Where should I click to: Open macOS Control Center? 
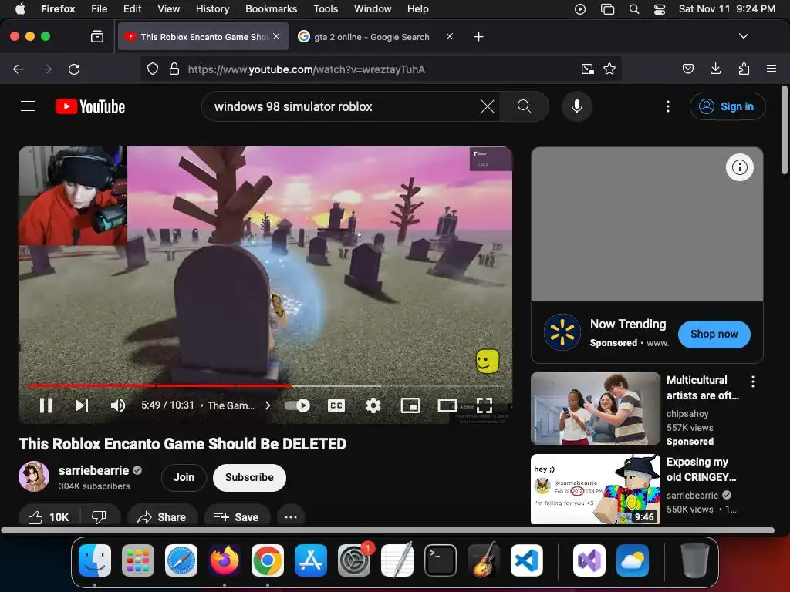click(x=659, y=9)
